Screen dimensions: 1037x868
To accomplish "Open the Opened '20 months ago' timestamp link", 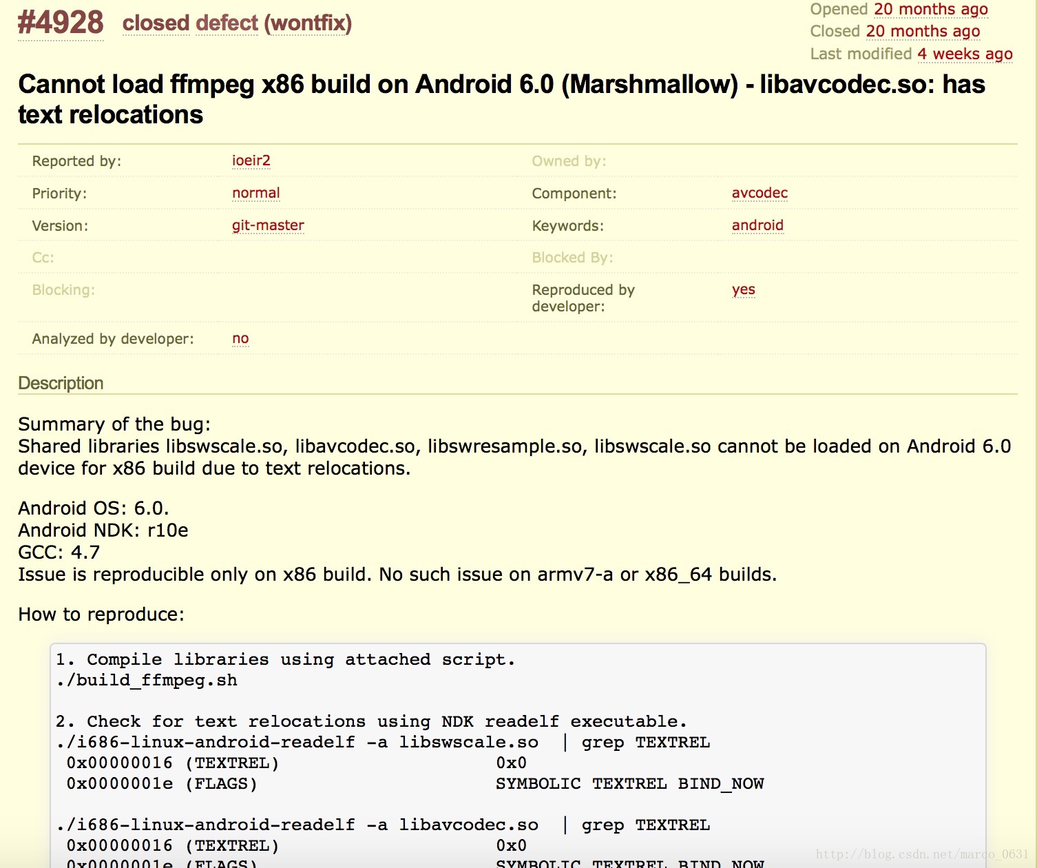I will tap(930, 10).
